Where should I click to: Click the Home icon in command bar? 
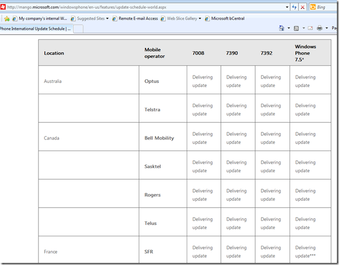[281, 28]
